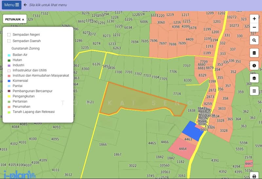Viewport: 262px width, 179px height.
Task: Click the Perumahan legend label
Action: coord(21,107)
